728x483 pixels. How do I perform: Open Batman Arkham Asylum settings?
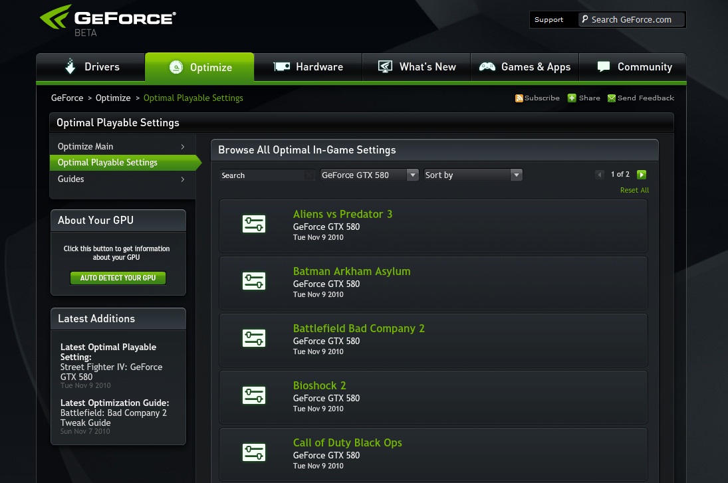(x=352, y=272)
